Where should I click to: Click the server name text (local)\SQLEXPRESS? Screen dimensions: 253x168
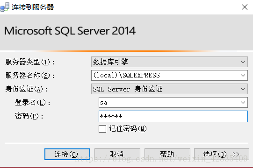126,75
